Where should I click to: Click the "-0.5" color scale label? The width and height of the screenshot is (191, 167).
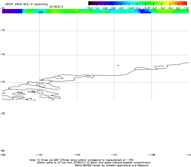tap(121, 8)
